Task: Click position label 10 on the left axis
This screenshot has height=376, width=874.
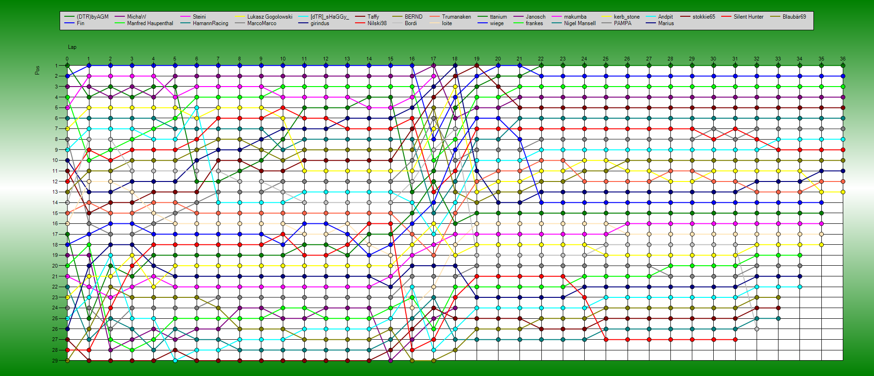Action: coord(55,160)
